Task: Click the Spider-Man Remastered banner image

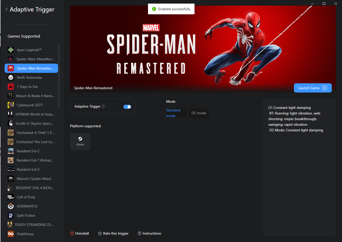Action: tap(203, 49)
